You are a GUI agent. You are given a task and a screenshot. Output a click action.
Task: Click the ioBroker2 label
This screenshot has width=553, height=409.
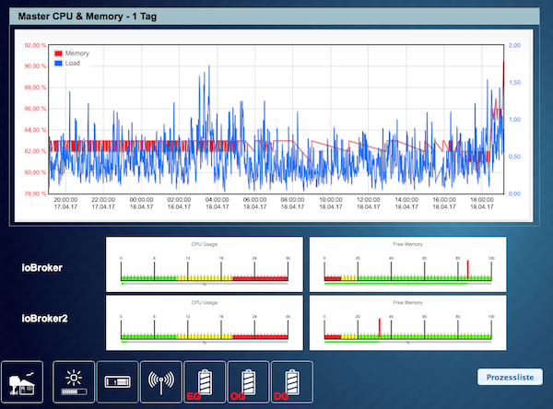(44, 319)
